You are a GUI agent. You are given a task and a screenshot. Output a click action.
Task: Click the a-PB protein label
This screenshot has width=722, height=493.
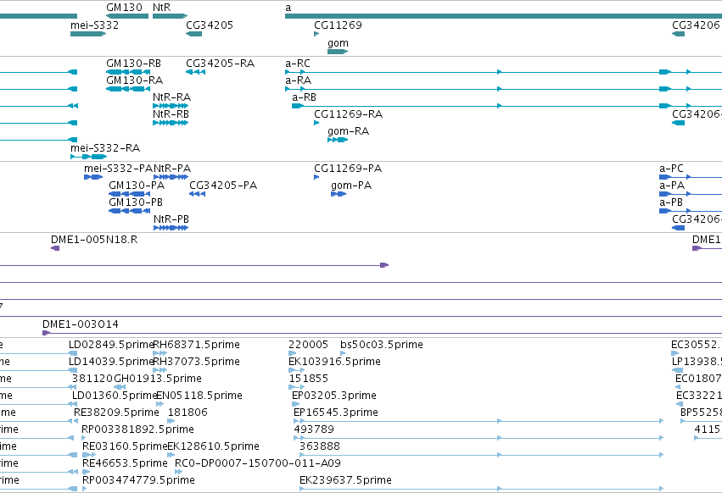pos(671,202)
